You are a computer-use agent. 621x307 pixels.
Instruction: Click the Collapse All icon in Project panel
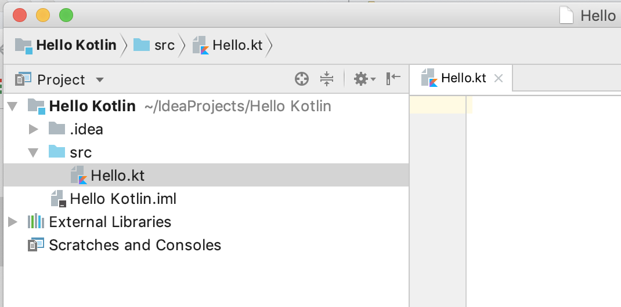(327, 79)
